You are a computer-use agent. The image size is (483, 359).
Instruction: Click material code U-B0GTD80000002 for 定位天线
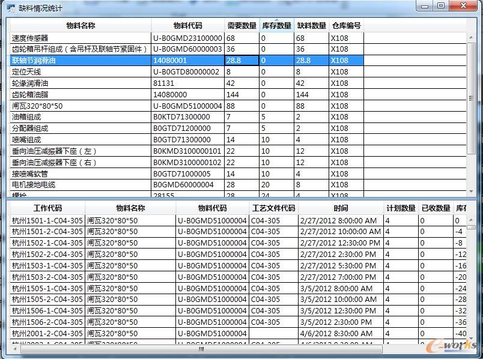coord(187,72)
